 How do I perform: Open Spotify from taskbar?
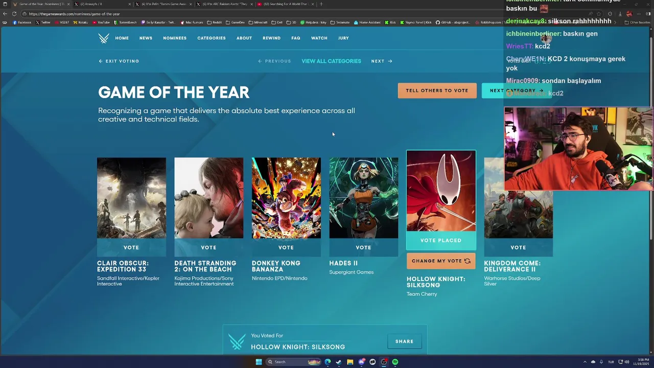395,362
